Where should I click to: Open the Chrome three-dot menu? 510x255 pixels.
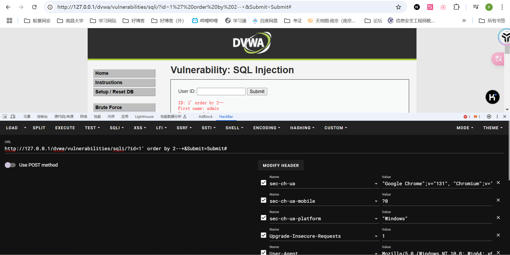click(502, 7)
